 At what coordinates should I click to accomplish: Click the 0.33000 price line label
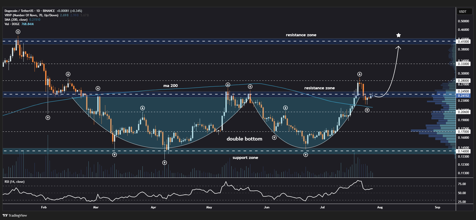click(463, 63)
